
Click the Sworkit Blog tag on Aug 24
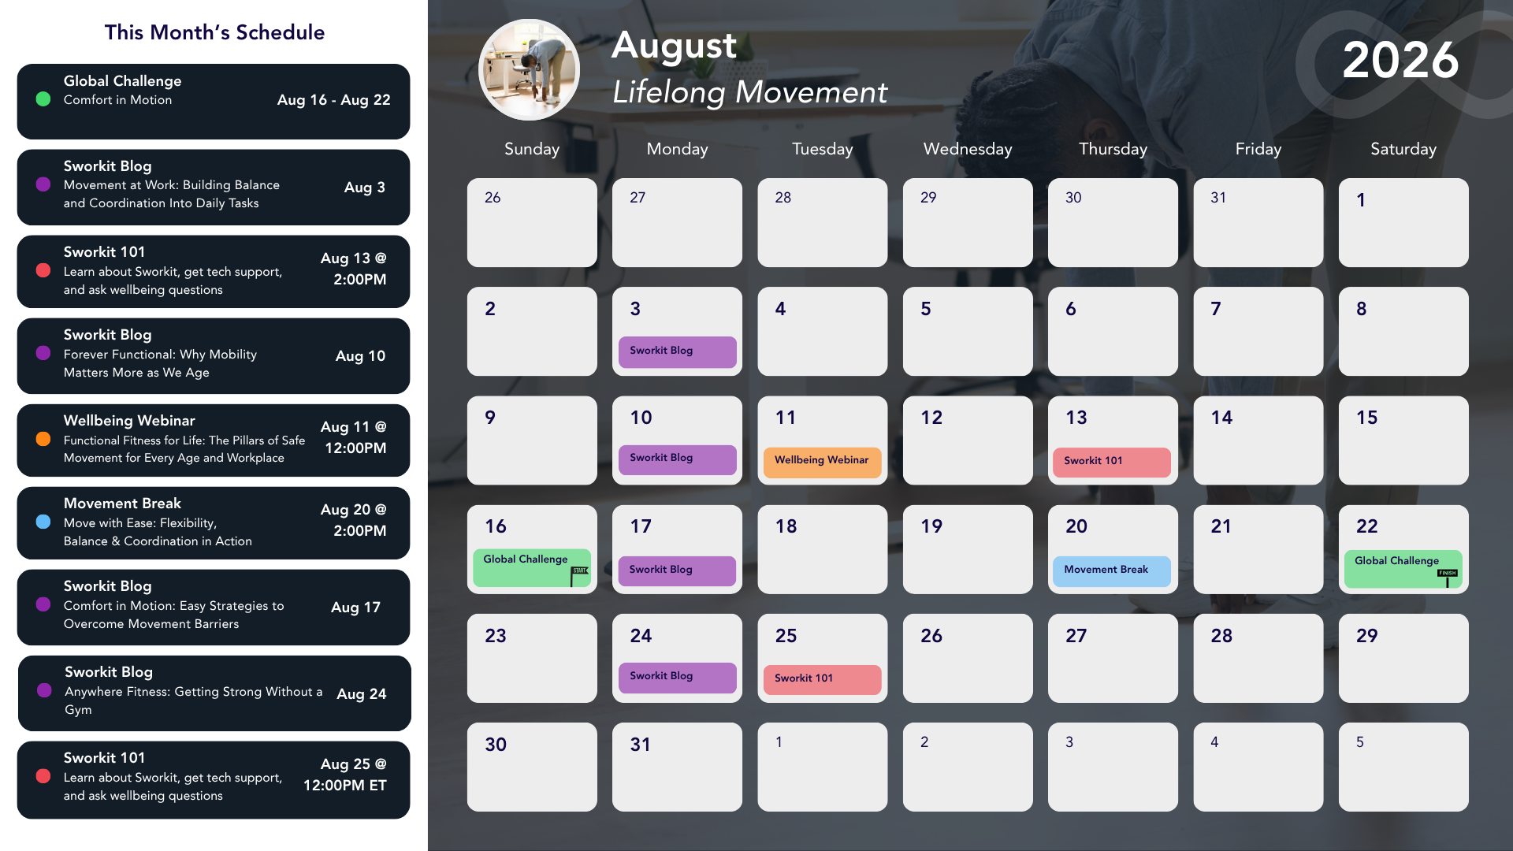pos(677,677)
